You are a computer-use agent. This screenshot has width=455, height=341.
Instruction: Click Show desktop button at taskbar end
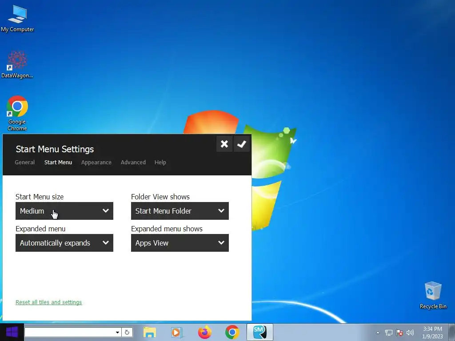(452, 332)
